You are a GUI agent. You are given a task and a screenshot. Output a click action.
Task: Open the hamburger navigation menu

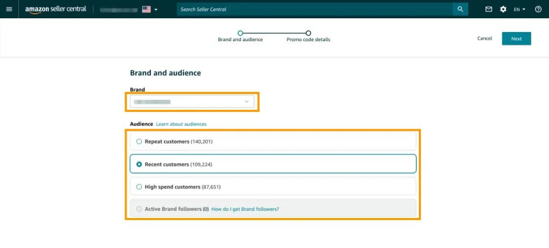(x=9, y=9)
